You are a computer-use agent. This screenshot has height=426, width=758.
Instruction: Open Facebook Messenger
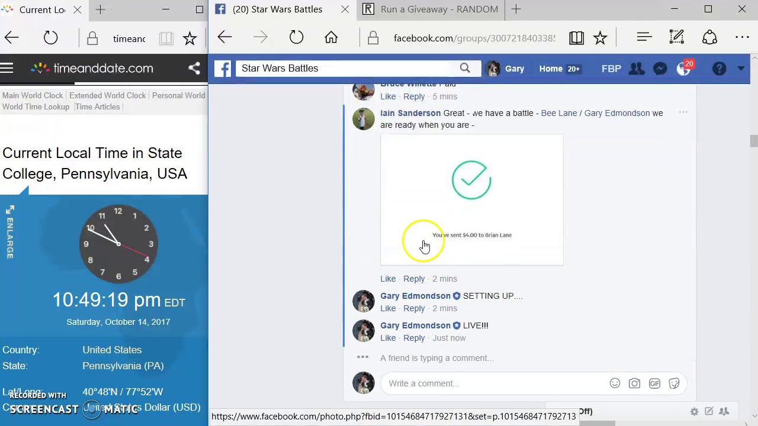pyautogui.click(x=660, y=69)
